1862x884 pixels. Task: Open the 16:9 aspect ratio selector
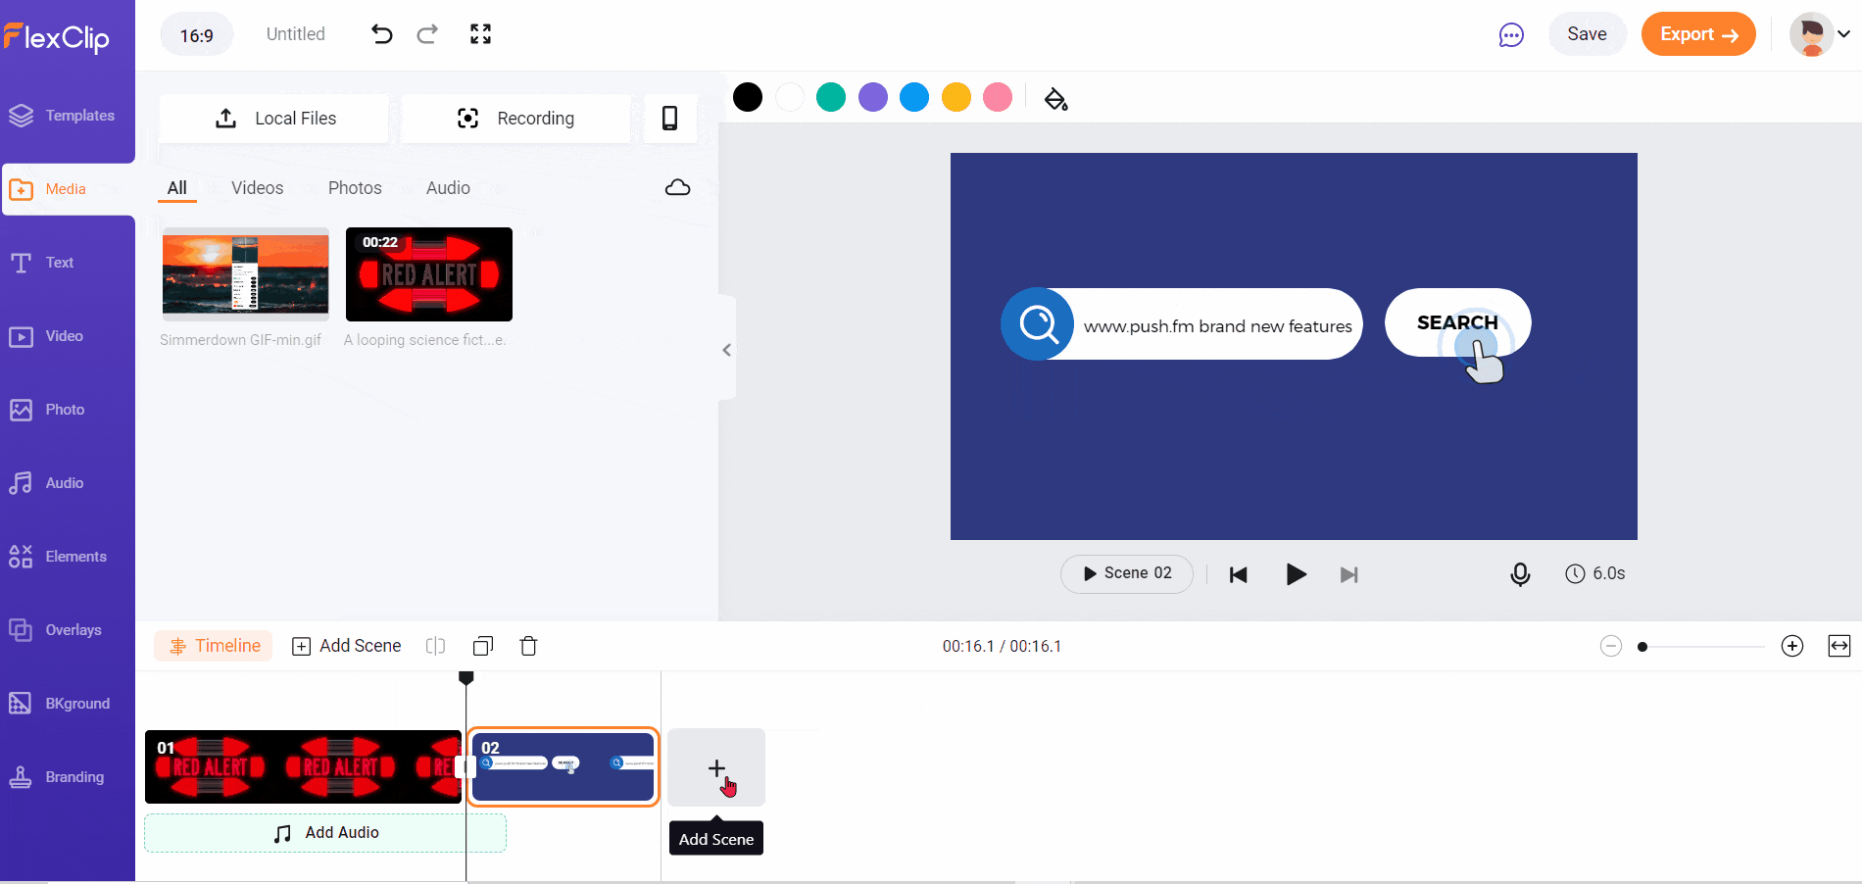tap(197, 35)
